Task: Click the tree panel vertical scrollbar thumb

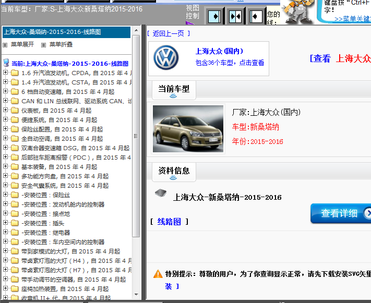Action: (136, 136)
